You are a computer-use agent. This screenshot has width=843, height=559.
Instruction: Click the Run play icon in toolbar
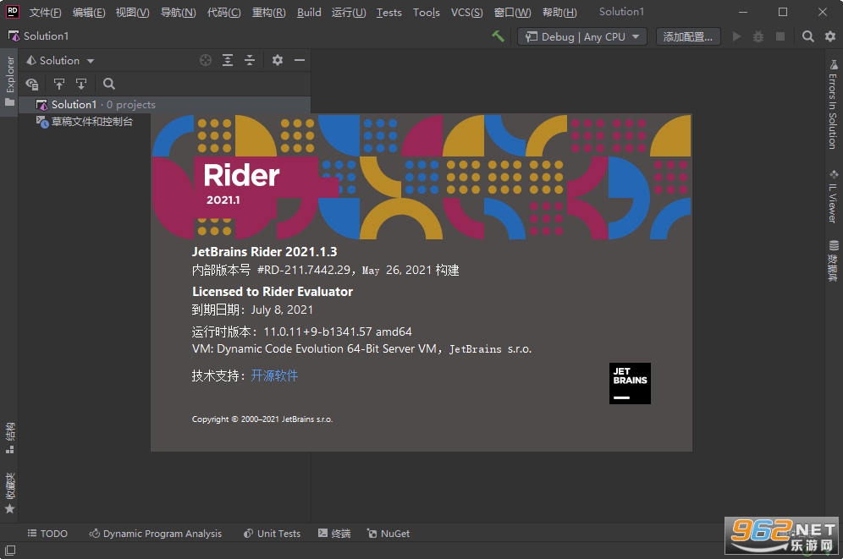point(736,36)
